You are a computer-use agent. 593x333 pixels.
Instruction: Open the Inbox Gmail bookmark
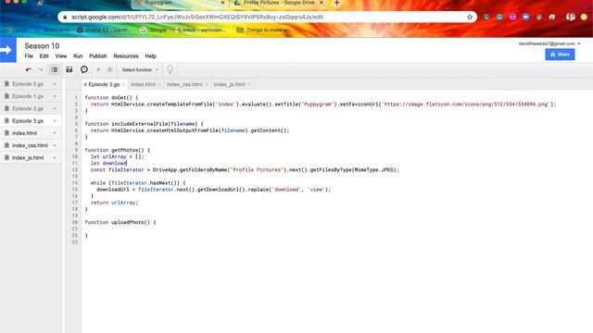click(199, 30)
